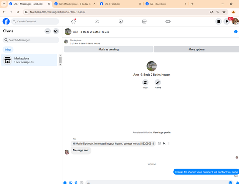Open notifications bell icon
The image size is (239, 184).
pos(227,22)
